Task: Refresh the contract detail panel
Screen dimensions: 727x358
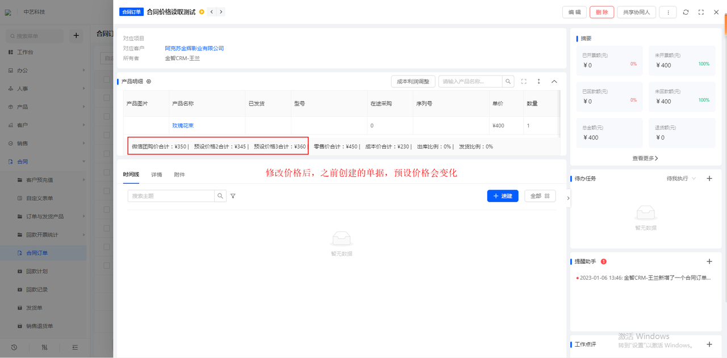Action: (x=686, y=12)
